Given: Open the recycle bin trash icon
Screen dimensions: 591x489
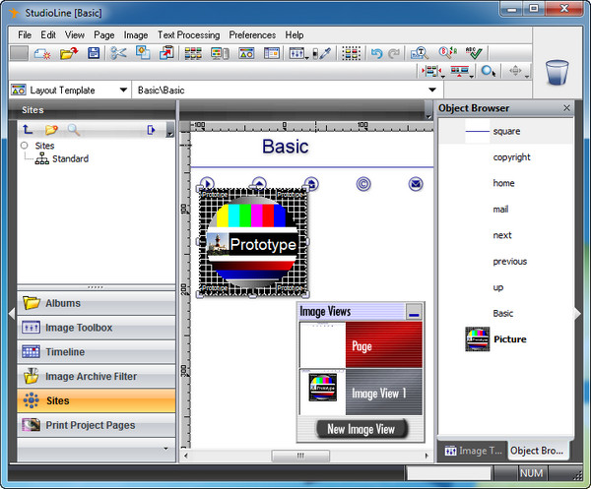Looking at the screenshot, I should point(557,72).
